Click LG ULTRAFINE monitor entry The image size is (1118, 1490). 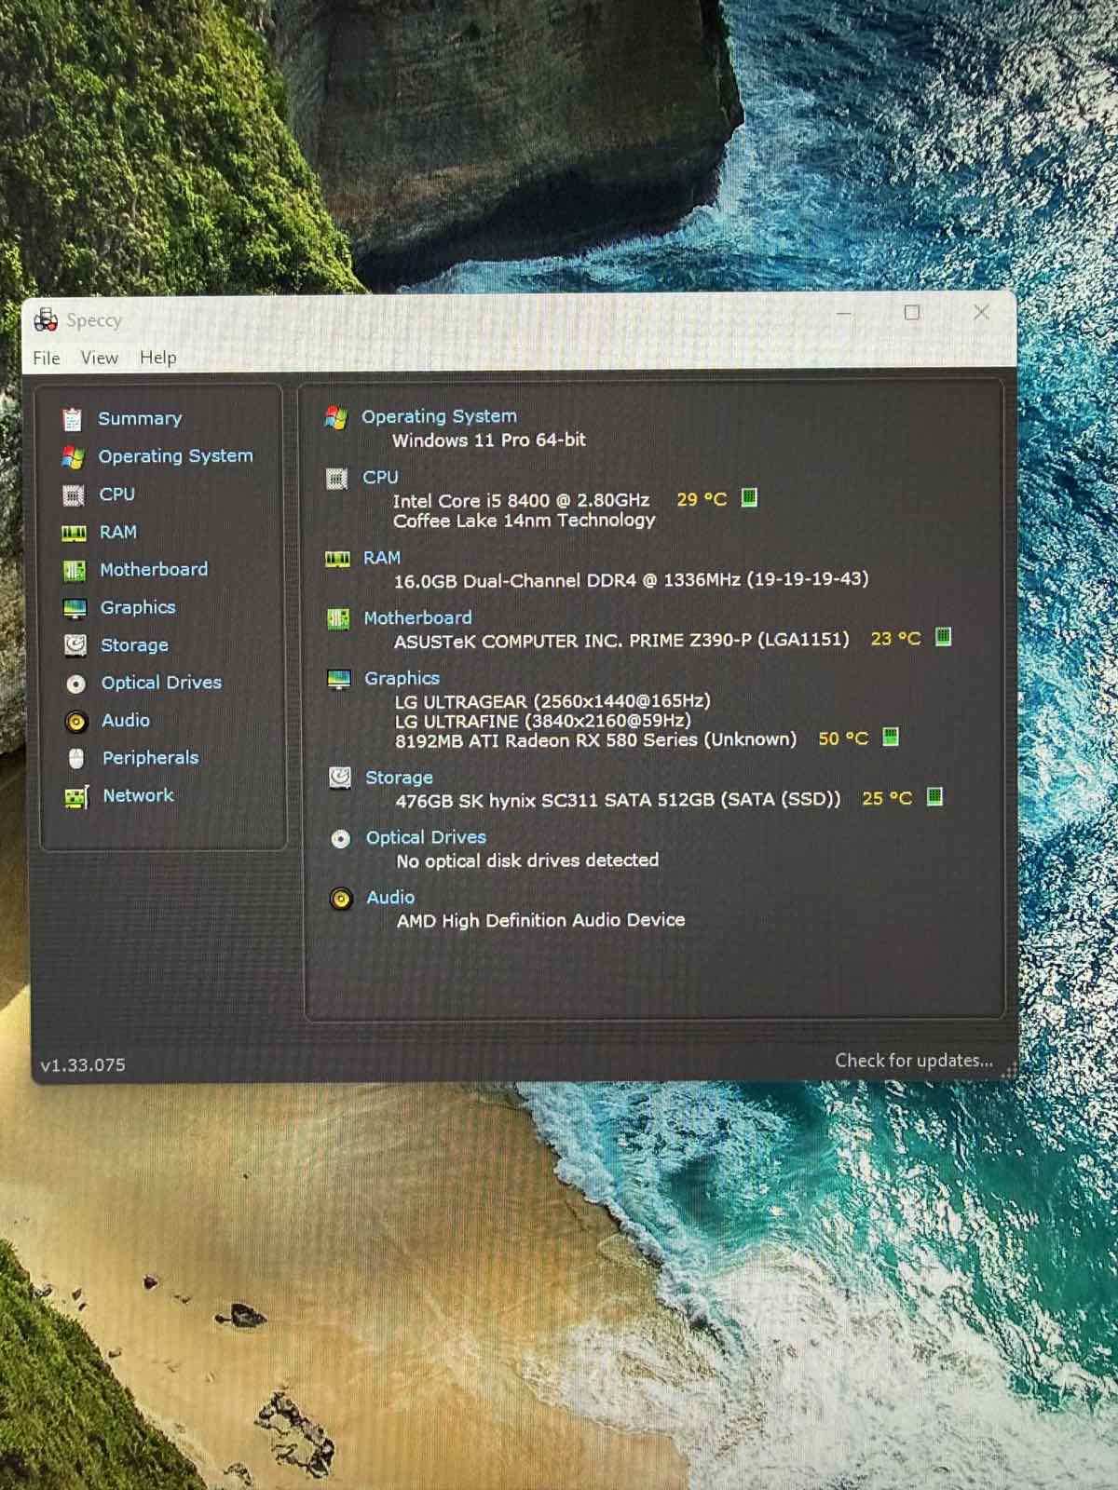[543, 720]
